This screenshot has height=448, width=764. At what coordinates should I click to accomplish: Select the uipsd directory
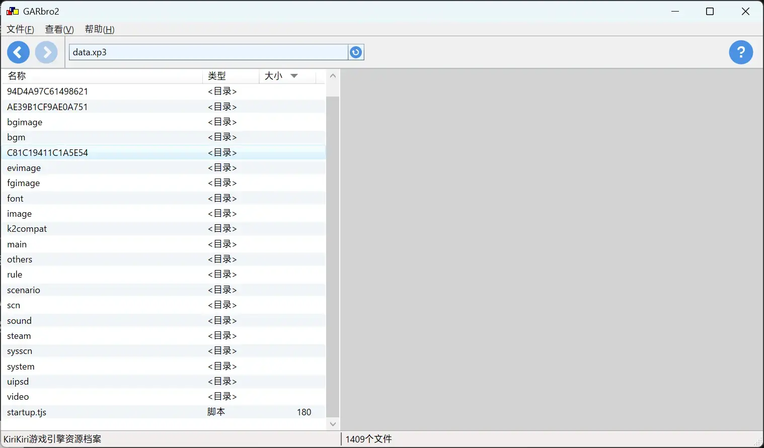click(x=164, y=382)
